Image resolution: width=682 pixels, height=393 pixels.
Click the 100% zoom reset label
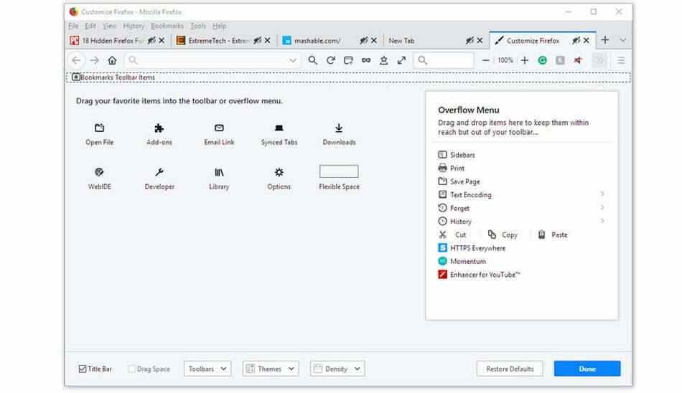(x=505, y=60)
